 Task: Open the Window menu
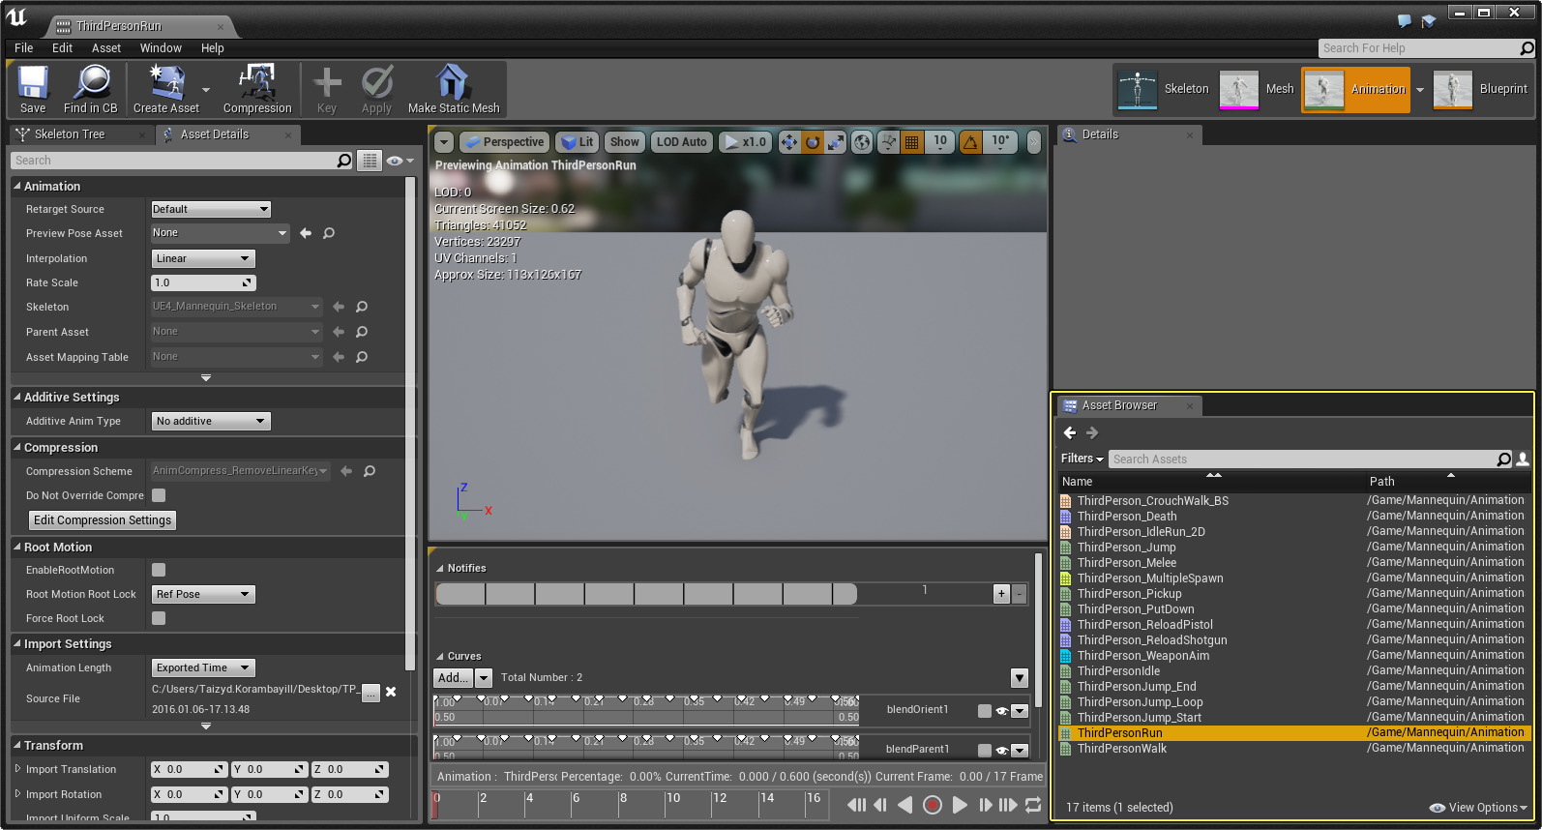161,48
